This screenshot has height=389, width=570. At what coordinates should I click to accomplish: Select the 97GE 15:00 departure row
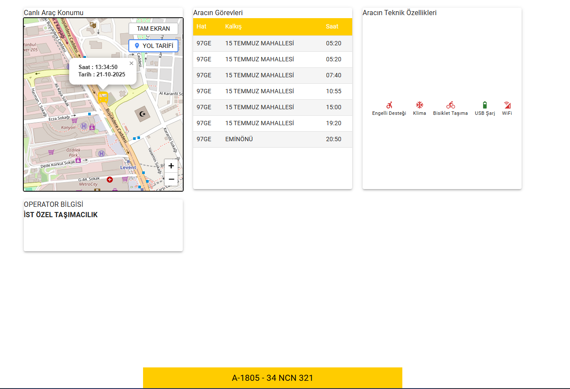point(272,107)
